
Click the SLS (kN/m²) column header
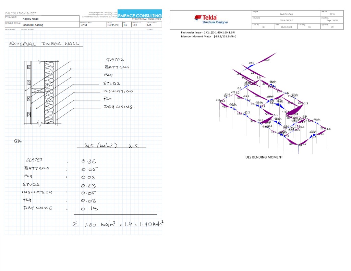(x=101, y=145)
